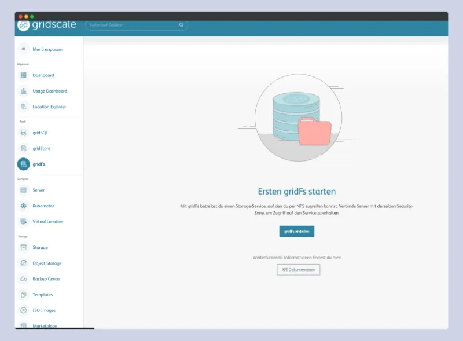Open Usage Dashboard page
This screenshot has height=341, width=463.
(50, 91)
